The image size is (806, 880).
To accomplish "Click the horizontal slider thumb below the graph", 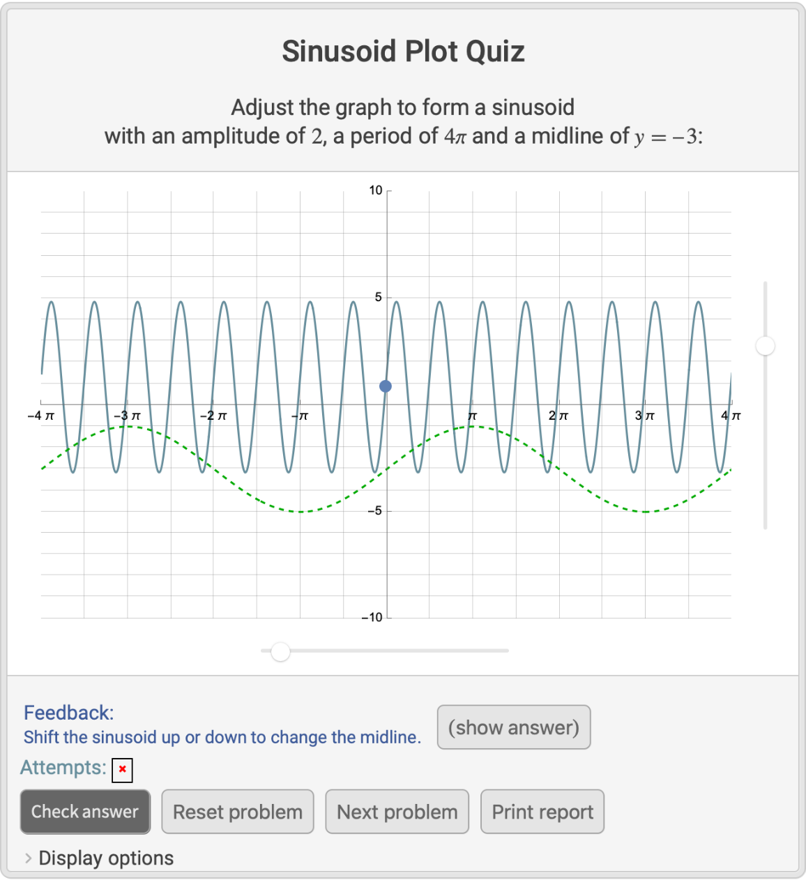I will coord(280,651).
